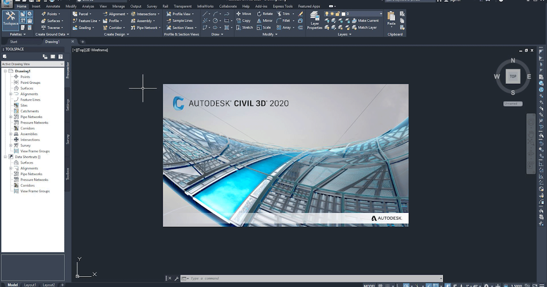547x287 pixels.
Task: Expand the Pipe Networks tree item
Action: [10, 117]
